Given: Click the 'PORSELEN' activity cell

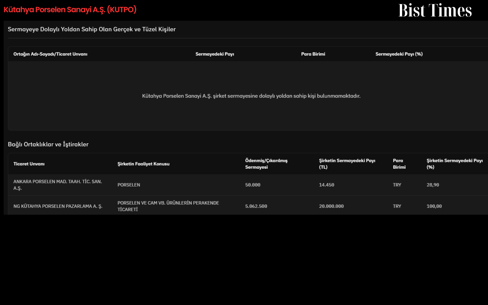Looking at the screenshot, I should click(129, 185).
